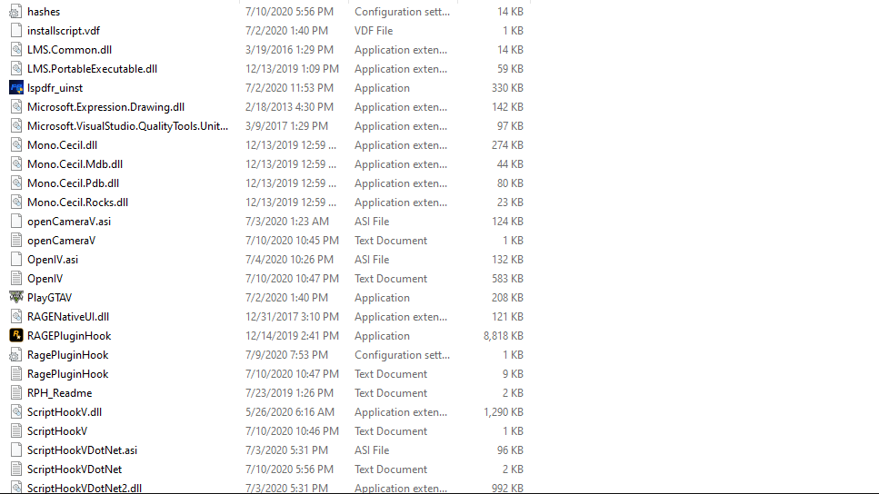Select the Mono.Cecil.Rocks.dll file name

pos(78,202)
